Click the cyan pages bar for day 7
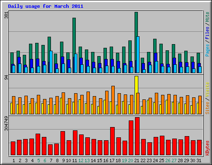This screenshot has height=165, width=212. pyautogui.click(x=51, y=62)
